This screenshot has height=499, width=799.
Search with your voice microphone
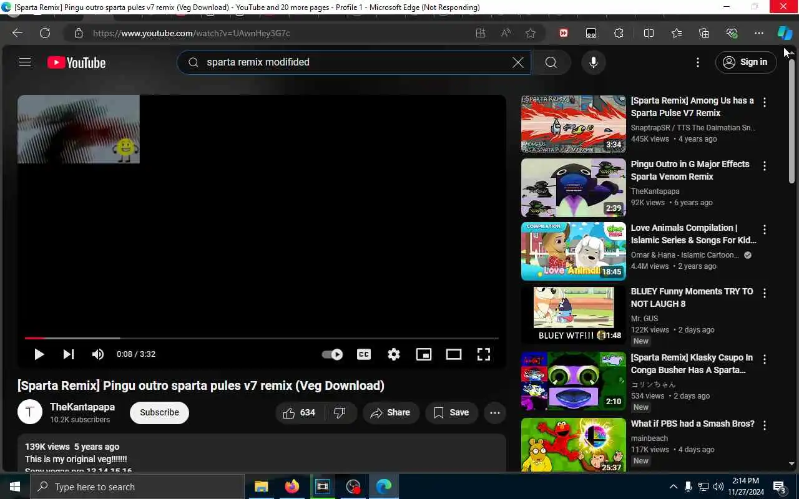(594, 62)
